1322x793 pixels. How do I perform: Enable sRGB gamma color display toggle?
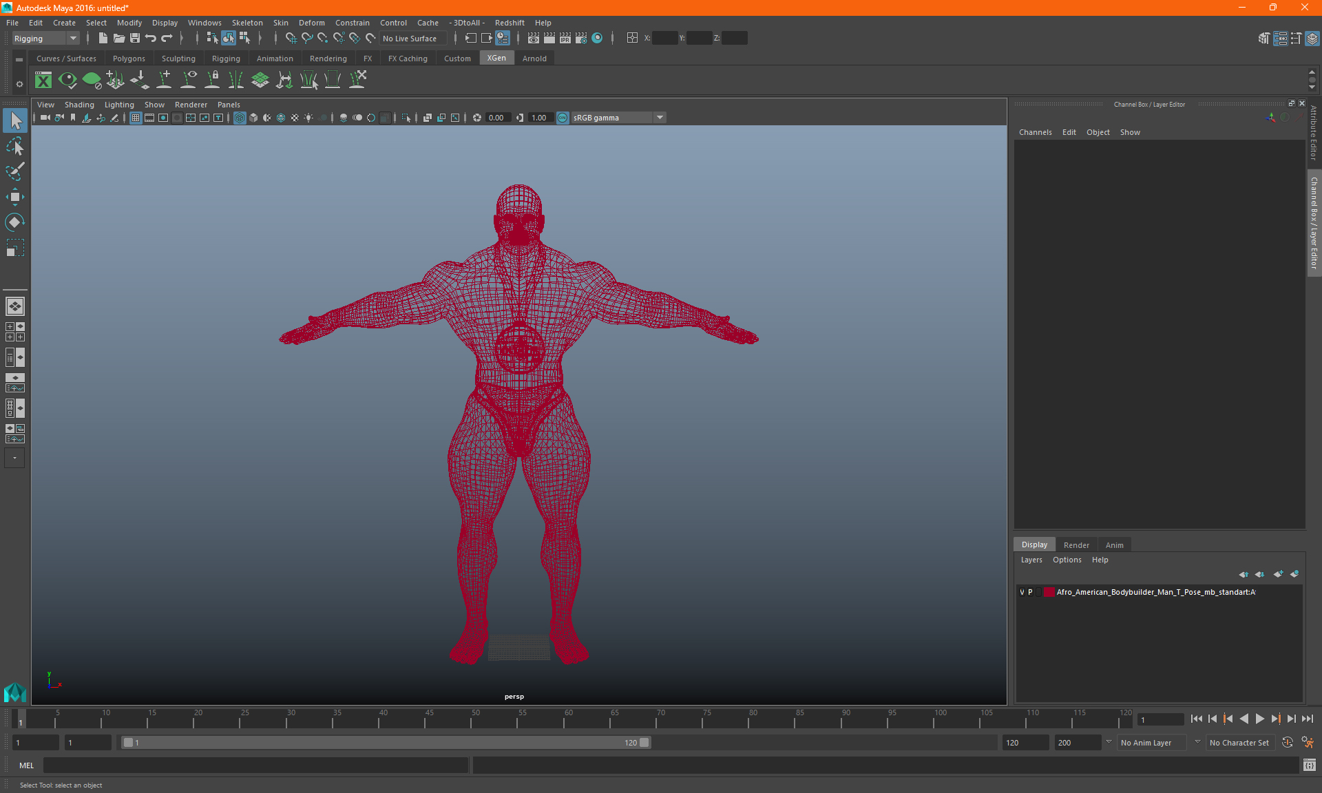tap(560, 117)
